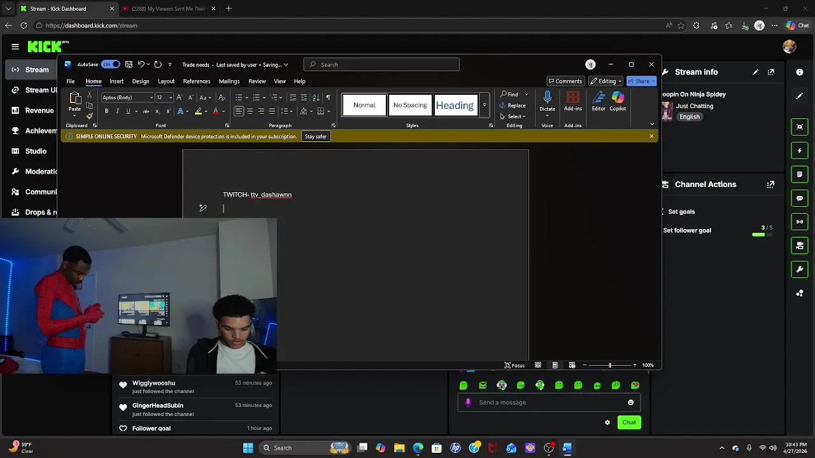Open the Kick hamburger menu

(15, 46)
